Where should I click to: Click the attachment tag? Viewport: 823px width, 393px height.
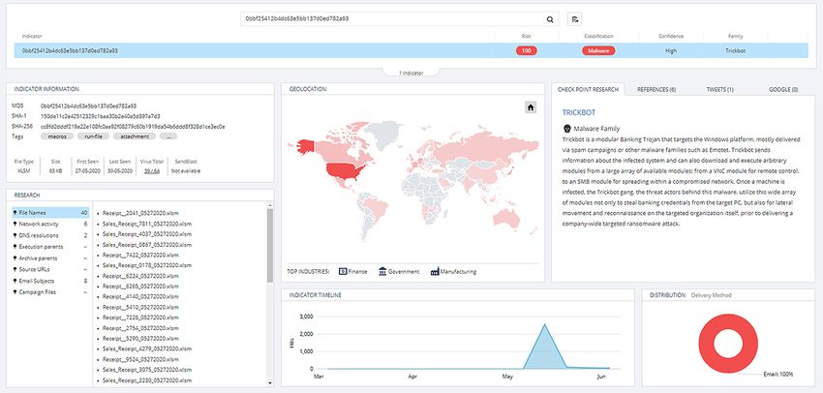135,136
